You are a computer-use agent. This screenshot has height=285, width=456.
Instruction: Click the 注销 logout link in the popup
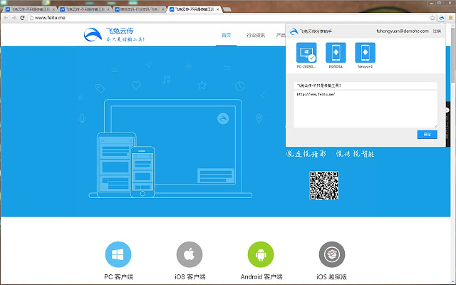(437, 31)
